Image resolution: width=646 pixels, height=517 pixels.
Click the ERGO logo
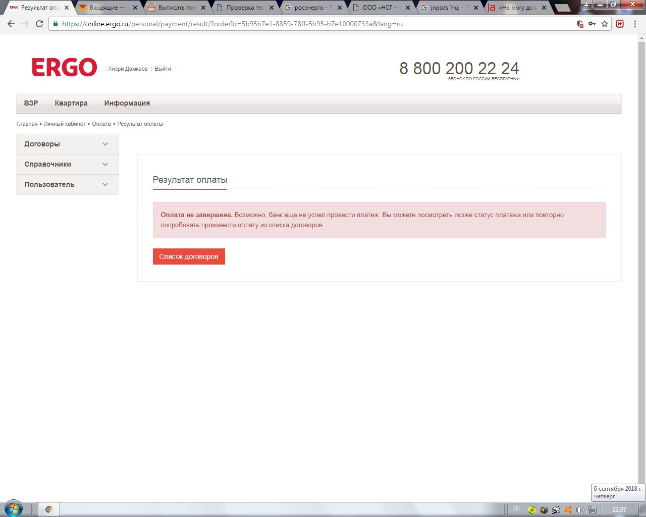tap(64, 67)
